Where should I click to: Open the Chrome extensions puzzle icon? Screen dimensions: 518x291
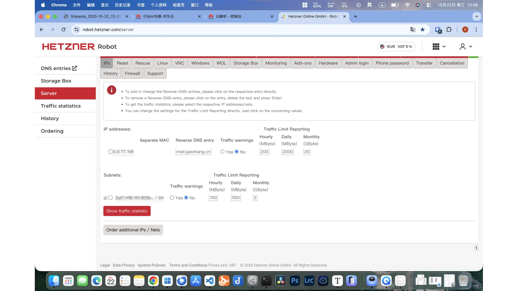coord(449,30)
